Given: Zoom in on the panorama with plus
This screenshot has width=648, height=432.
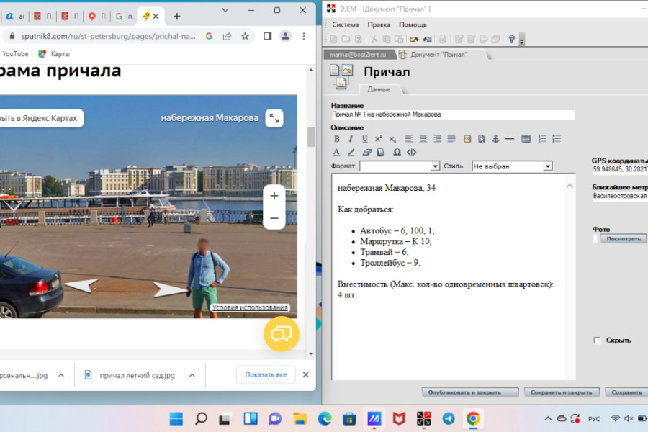Looking at the screenshot, I should (x=274, y=196).
